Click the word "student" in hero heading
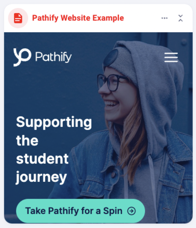The width and height of the screenshot is (196, 228). tap(42, 158)
